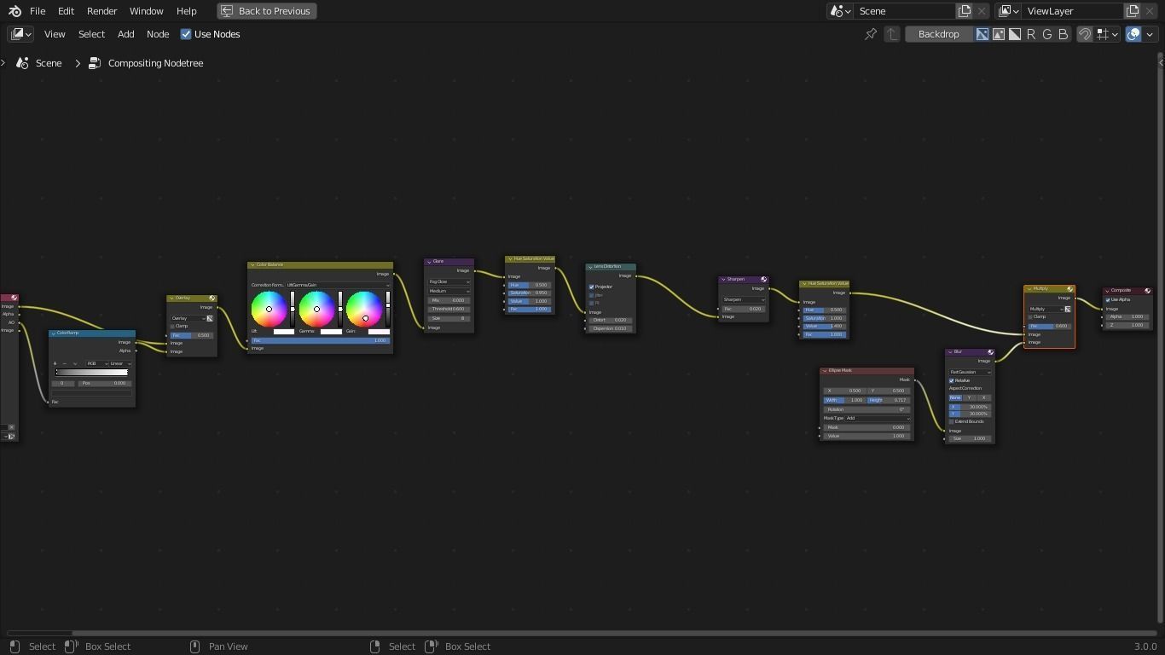Open the Edit menu
This screenshot has height=655, width=1165.
(x=66, y=11)
